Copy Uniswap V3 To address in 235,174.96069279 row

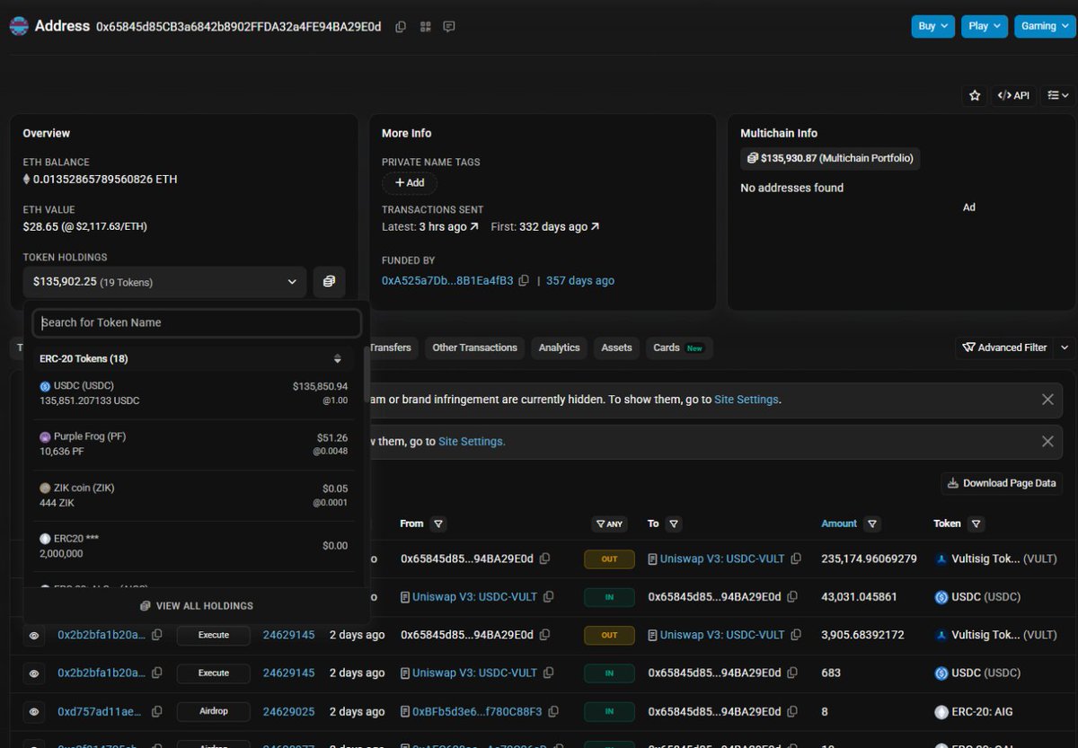pyautogui.click(x=796, y=559)
